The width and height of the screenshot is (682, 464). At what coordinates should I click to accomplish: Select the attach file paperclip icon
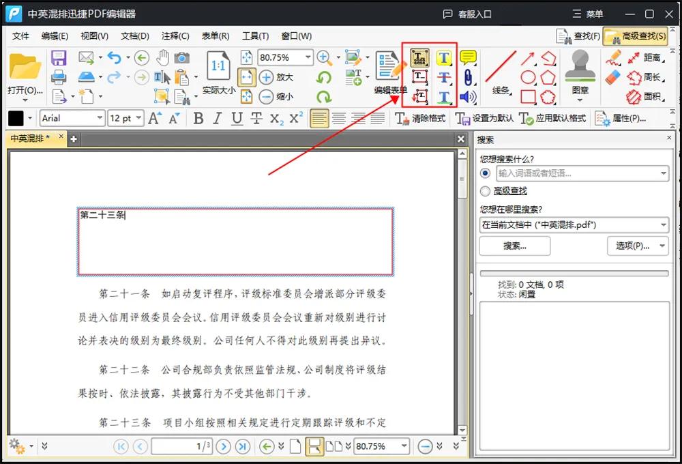[x=468, y=77]
